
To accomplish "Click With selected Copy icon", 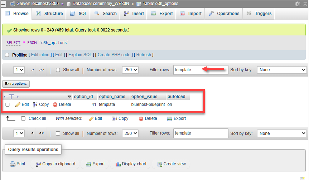I will [x=115, y=119].
